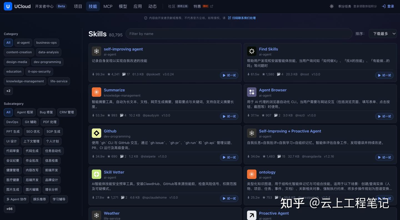Click 试一试 on Github card
The height and width of the screenshot is (220, 400).
coord(229,157)
